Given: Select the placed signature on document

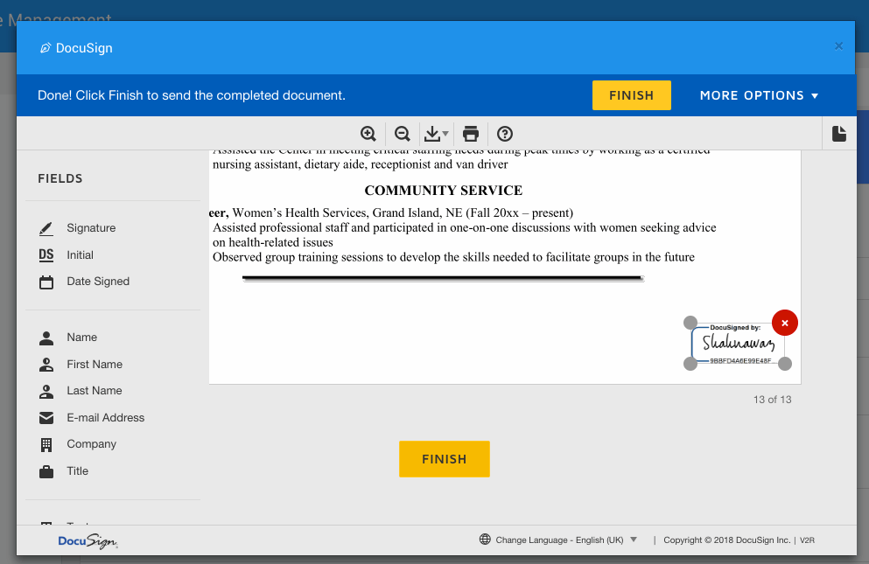Looking at the screenshot, I should (737, 343).
